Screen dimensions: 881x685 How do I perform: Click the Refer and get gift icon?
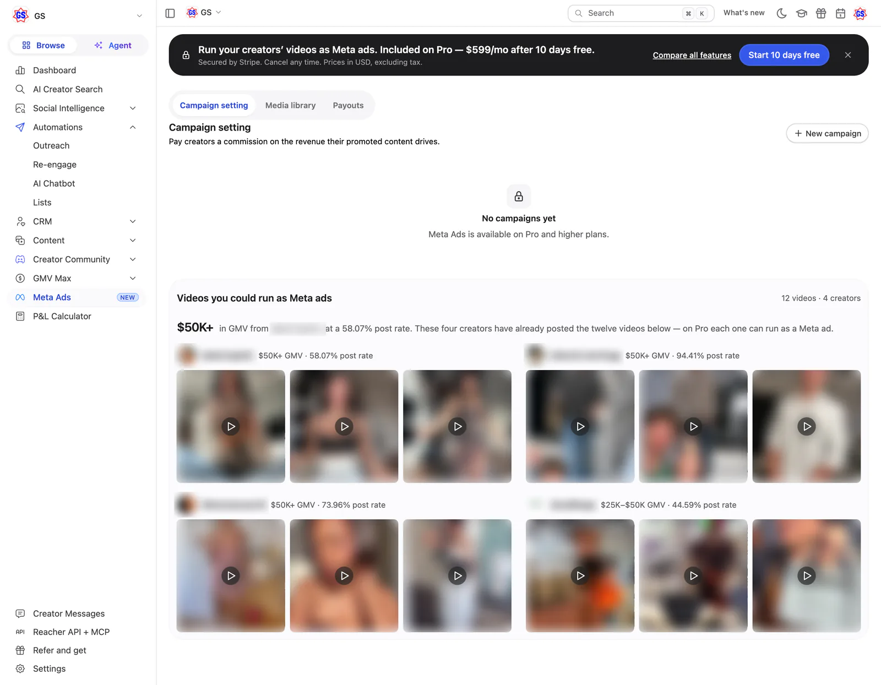(x=20, y=650)
